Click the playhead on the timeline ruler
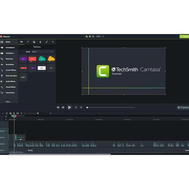Screen dimensions: 189x189 coord(14,116)
